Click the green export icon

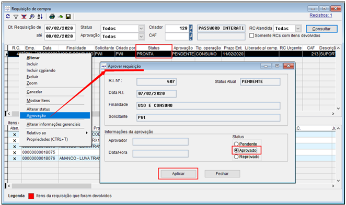(60, 17)
